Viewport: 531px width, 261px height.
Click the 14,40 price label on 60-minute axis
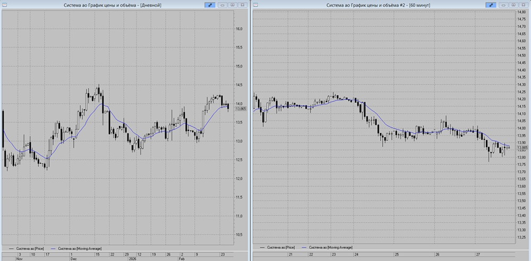pos(521,70)
